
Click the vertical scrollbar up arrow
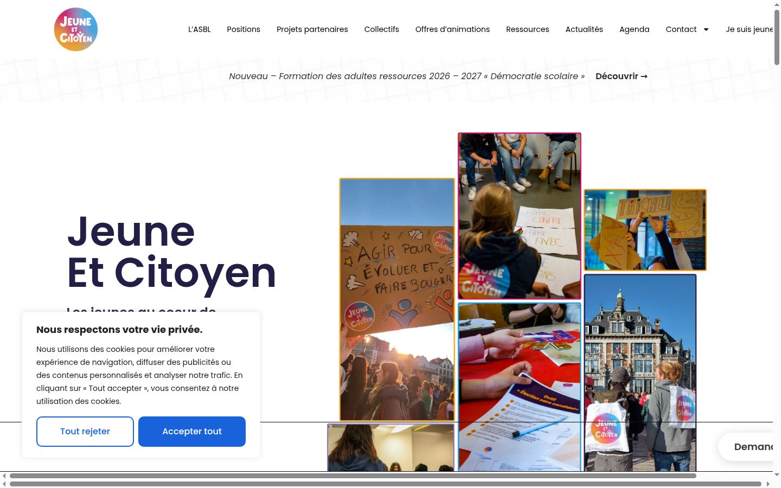pos(777,4)
